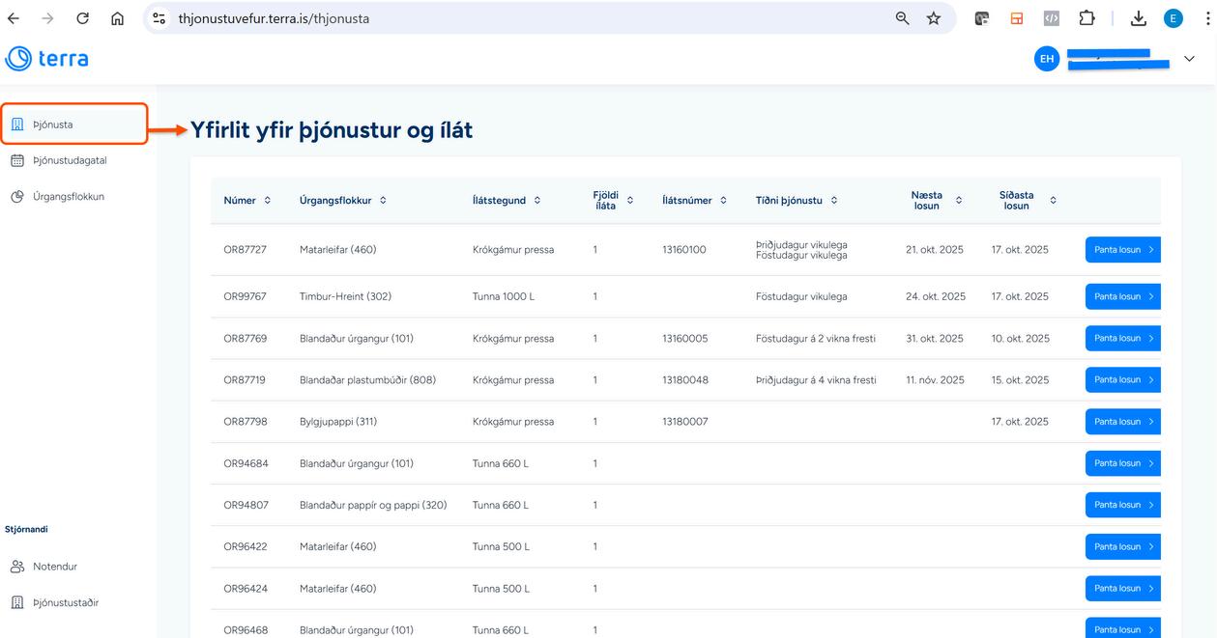The height and width of the screenshot is (638, 1217).
Task: Open Notendur users page
Action: 54,567
